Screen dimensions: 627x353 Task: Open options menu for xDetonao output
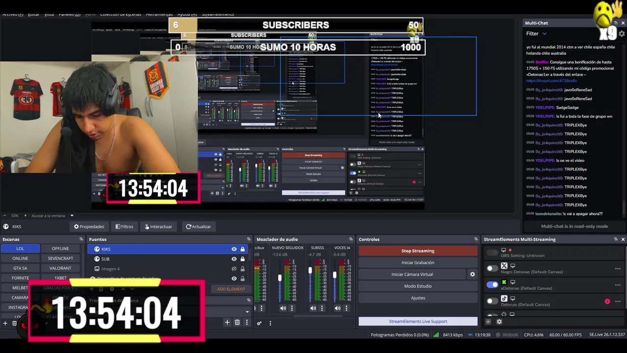tap(618, 285)
